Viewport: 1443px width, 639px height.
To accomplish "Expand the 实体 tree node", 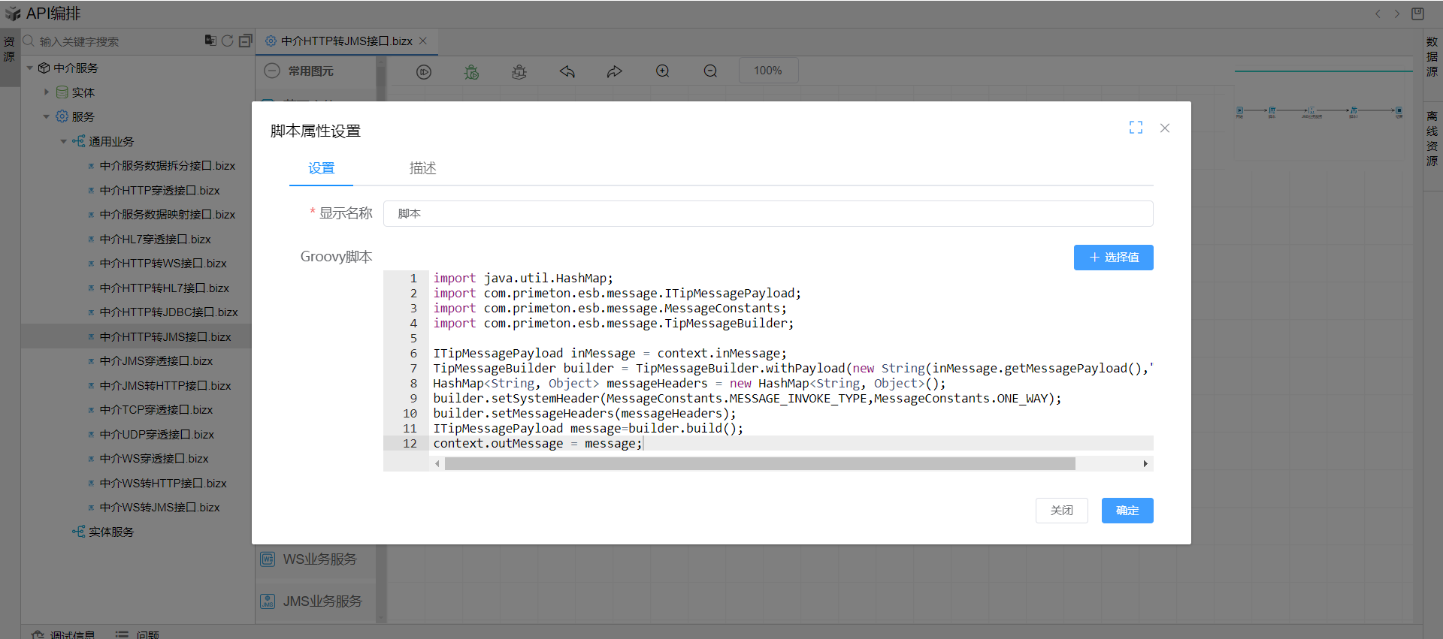I will (47, 92).
